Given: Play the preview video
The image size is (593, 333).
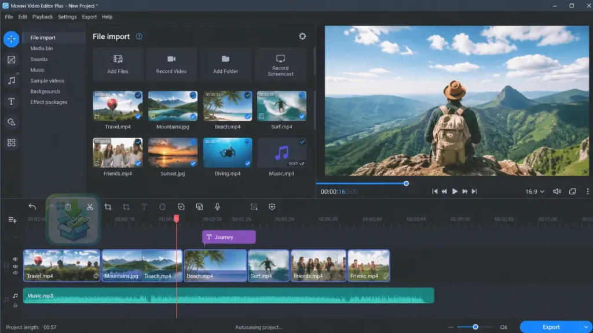Looking at the screenshot, I should click(455, 191).
